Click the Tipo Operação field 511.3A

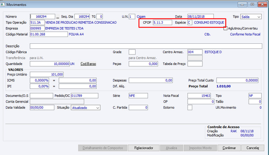pyautogui.click(x=37, y=23)
